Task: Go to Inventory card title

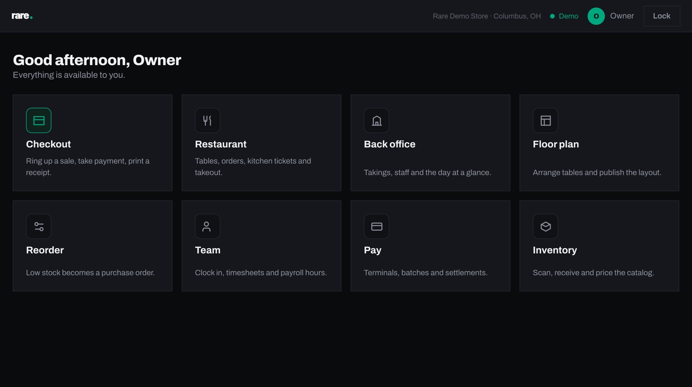Action: 555,250
